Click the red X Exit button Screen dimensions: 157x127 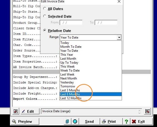tap(141, 121)
